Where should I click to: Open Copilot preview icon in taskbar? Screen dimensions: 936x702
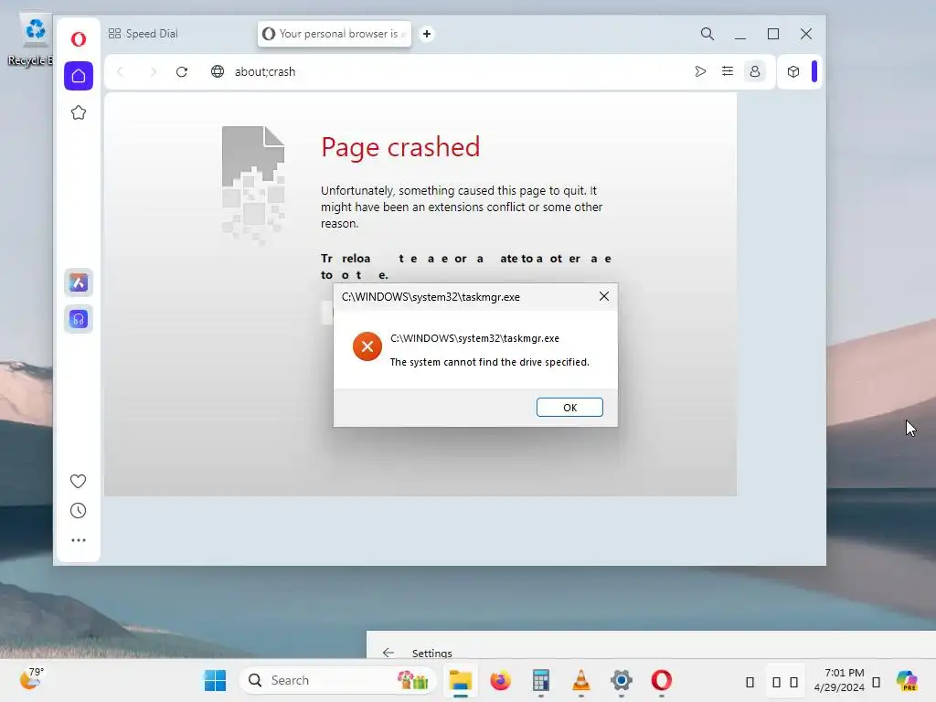coord(907,680)
